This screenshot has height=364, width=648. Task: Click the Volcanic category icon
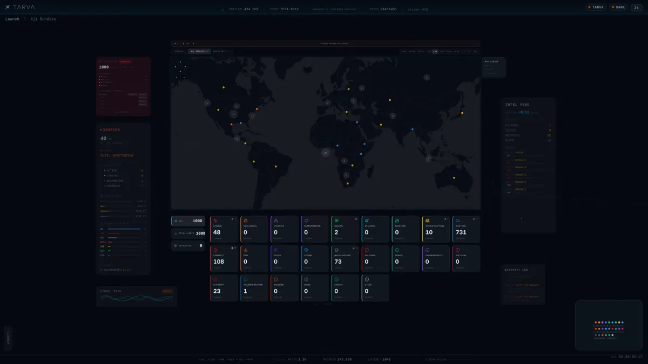tap(367, 250)
